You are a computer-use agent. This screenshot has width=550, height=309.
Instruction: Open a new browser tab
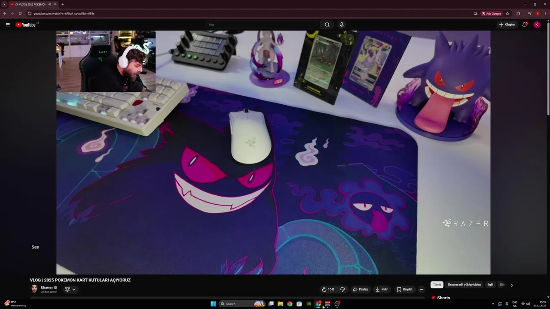[x=63, y=4]
